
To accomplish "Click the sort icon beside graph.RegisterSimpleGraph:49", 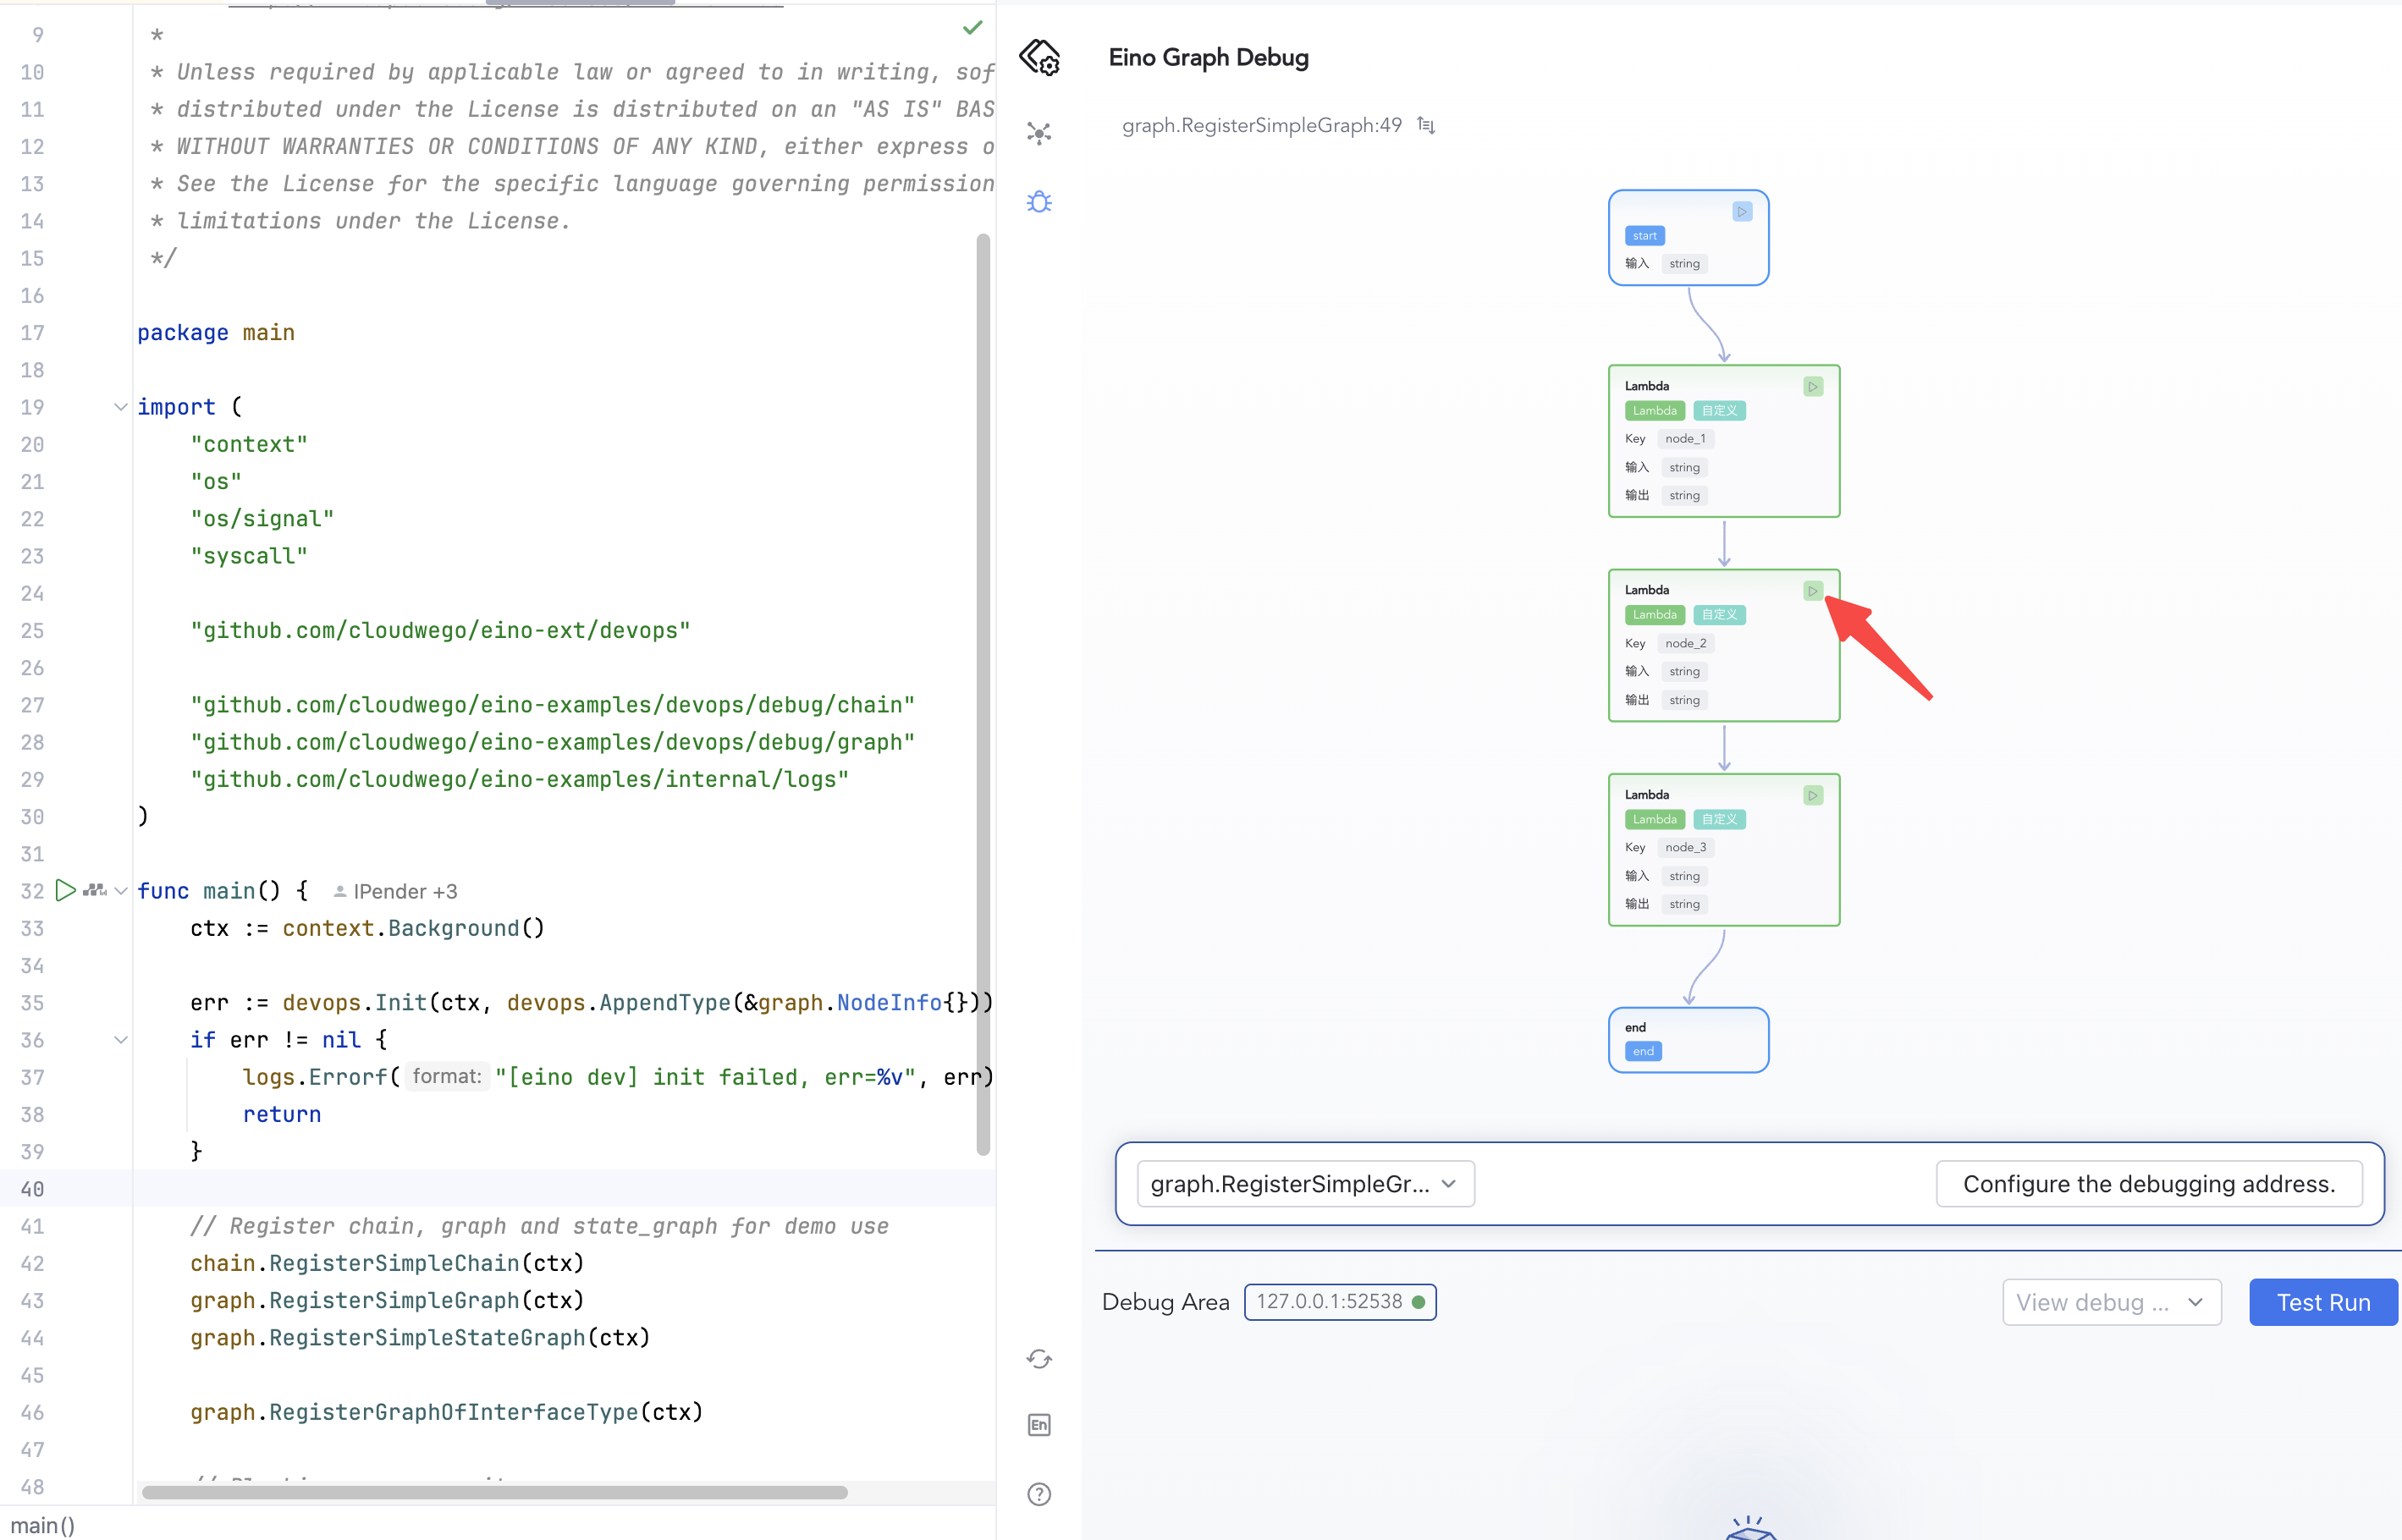I will [x=1426, y=125].
